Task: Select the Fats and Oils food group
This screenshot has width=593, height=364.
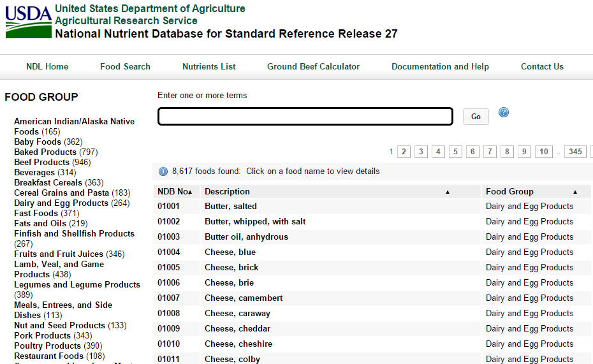Action: [40, 223]
